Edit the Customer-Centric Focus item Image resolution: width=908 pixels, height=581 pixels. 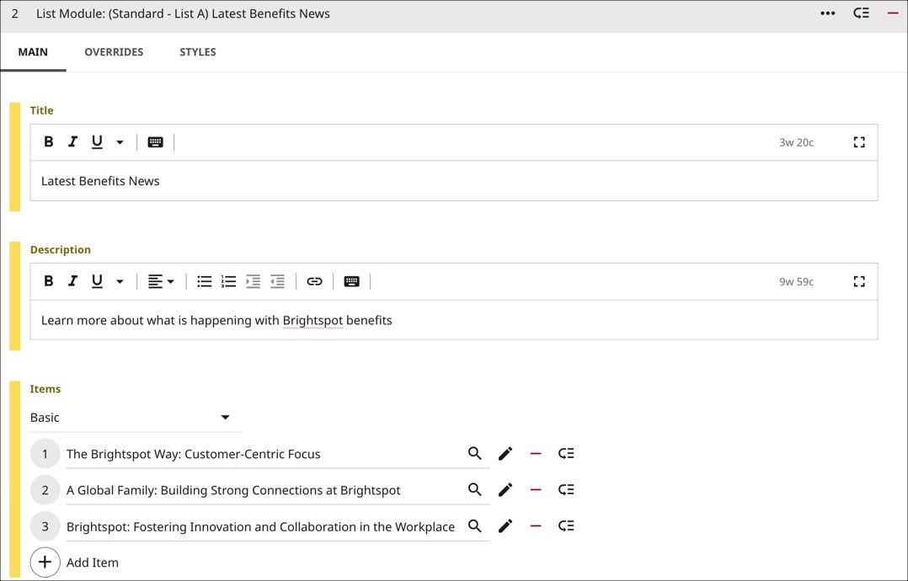(505, 454)
